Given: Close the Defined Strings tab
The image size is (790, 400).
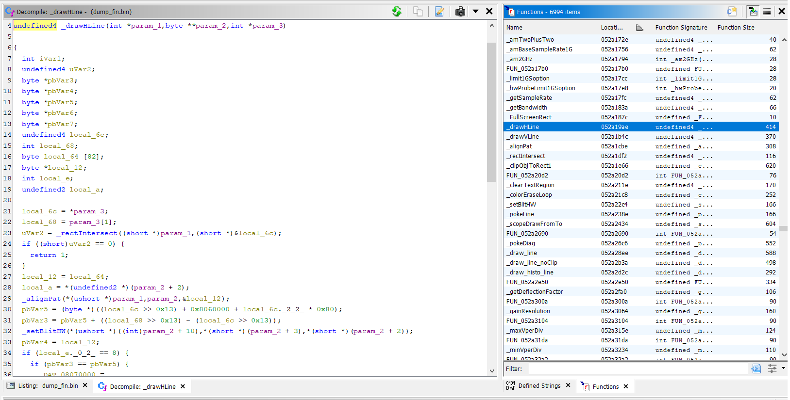Looking at the screenshot, I should 568,385.
